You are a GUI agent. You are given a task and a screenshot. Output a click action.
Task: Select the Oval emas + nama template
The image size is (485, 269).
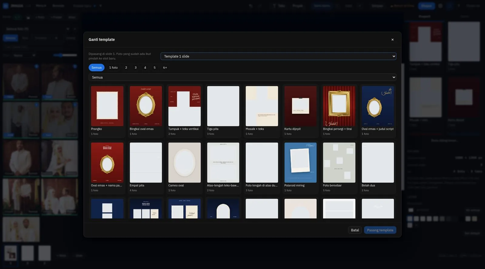(x=107, y=167)
